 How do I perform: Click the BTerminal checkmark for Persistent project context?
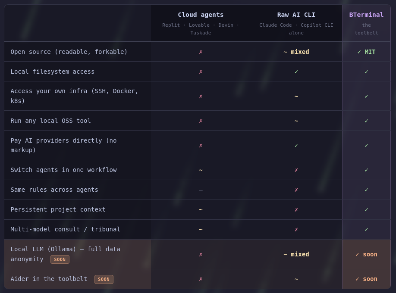(x=366, y=210)
